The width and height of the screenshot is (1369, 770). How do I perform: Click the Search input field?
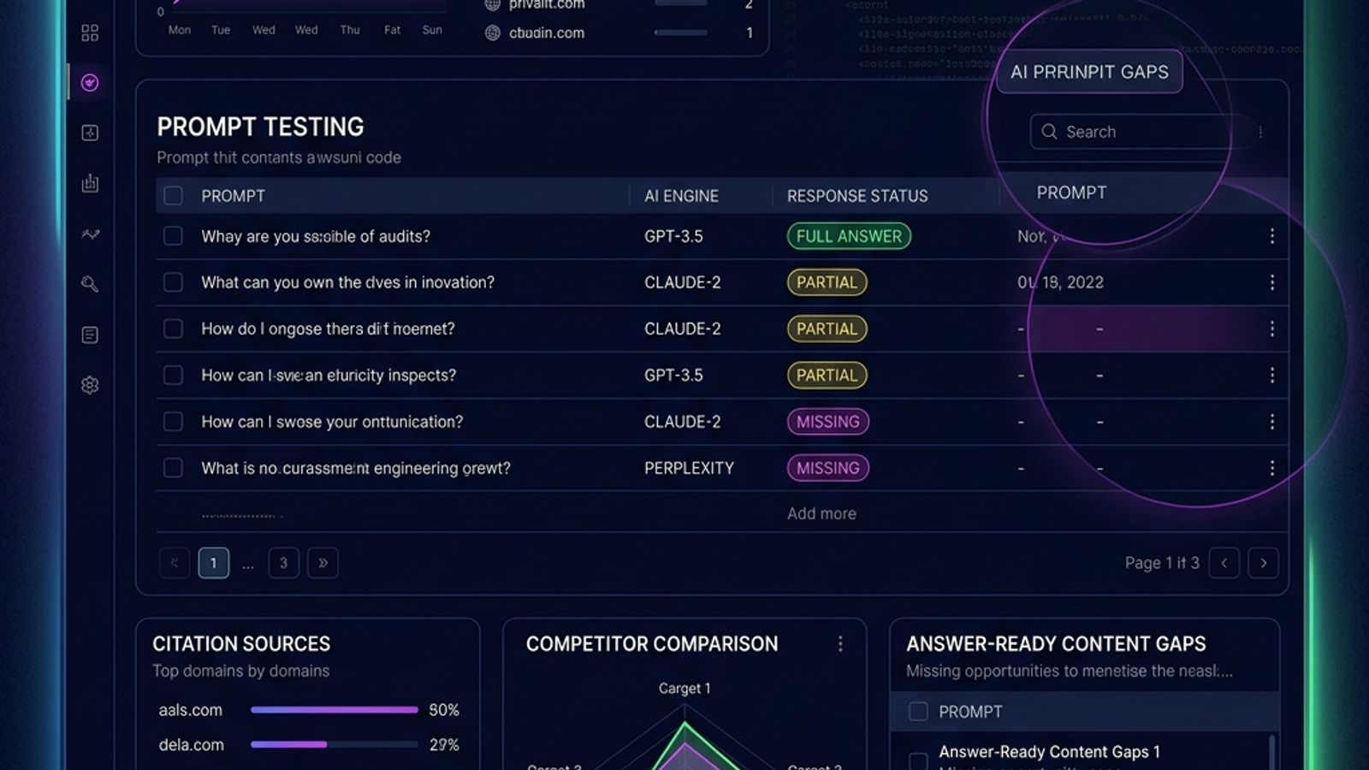(1138, 132)
